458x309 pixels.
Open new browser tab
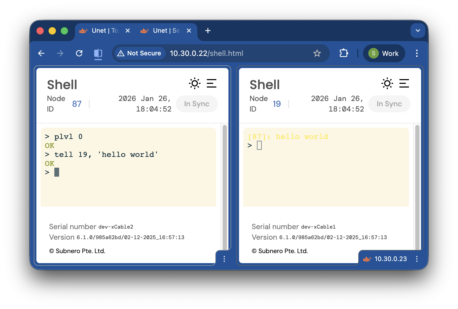coord(208,31)
